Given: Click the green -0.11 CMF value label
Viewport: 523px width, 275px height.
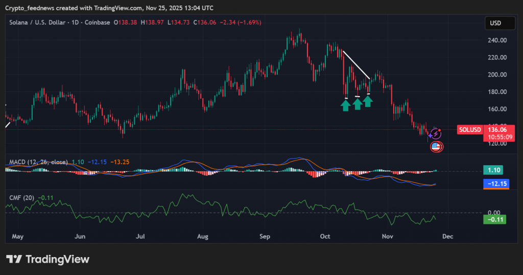Looking at the screenshot, I should tap(494, 219).
